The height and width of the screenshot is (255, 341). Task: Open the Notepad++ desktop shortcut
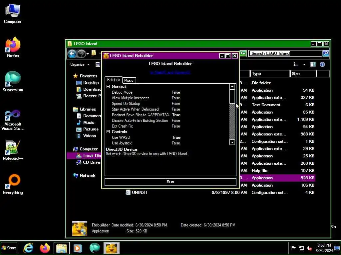[13, 150]
